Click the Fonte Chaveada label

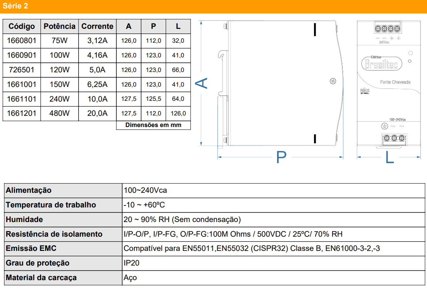pos(395,82)
